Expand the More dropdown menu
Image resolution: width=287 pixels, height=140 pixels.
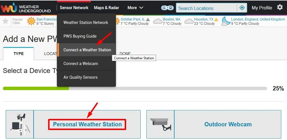point(135,8)
